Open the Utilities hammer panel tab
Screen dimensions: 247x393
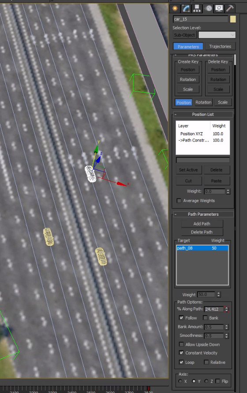coord(230,8)
